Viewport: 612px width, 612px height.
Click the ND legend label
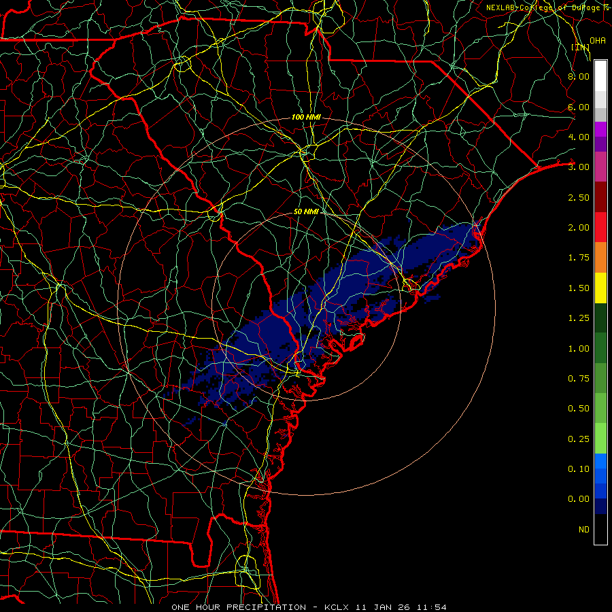(584, 530)
